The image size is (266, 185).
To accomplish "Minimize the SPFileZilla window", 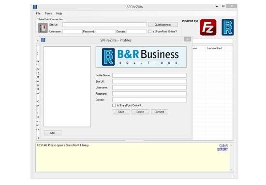I will coord(217,6).
